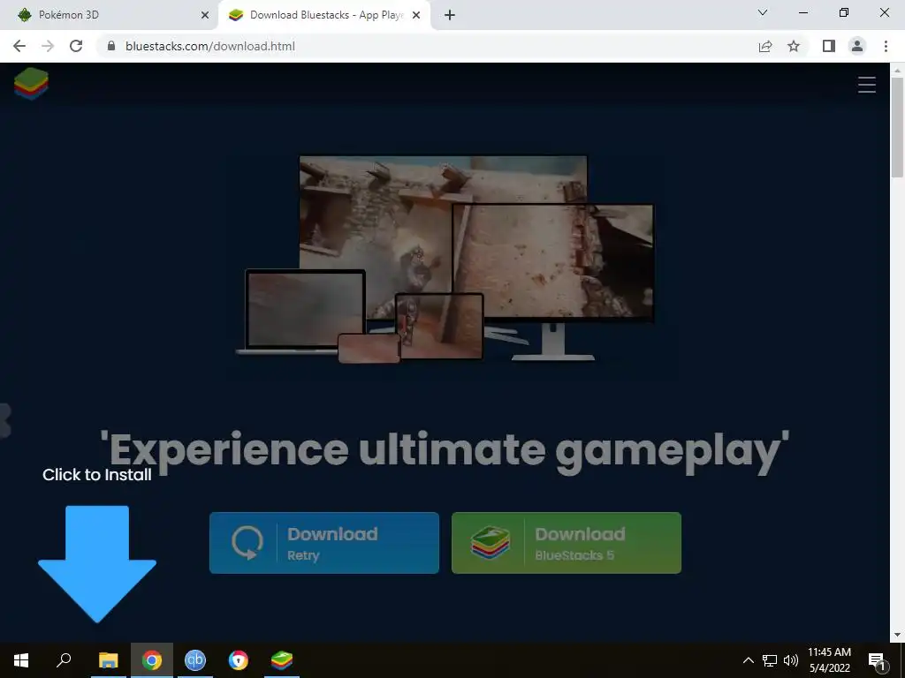Viewport: 905px width, 678px height.
Task: Close the Download Bluestacks tab
Action: click(416, 15)
